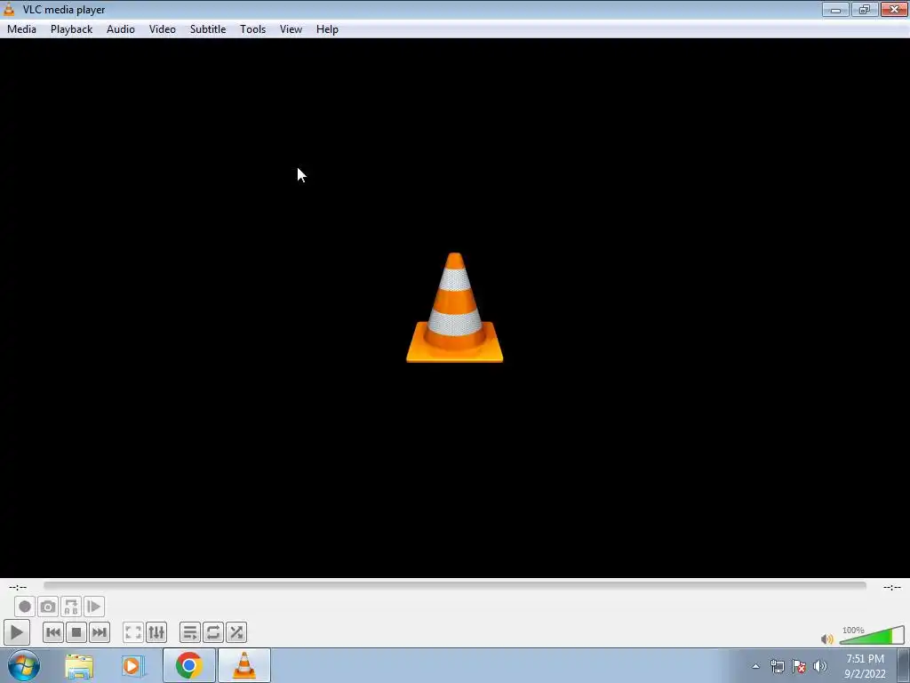This screenshot has width=910, height=683.
Task: Start playback with the Play button
Action: click(16, 632)
